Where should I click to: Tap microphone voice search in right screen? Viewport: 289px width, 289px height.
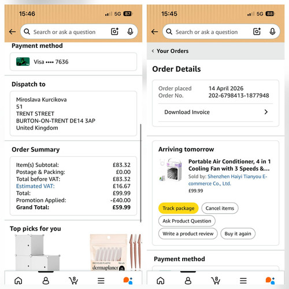272,31
